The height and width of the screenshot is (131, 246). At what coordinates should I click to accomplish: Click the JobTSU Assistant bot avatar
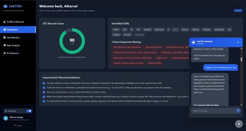pyautogui.click(x=194, y=42)
